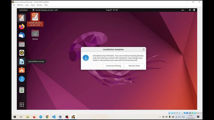
Task: Open the Install Ubuntu 22.04.1 LTS app menu
Action: [45, 10]
